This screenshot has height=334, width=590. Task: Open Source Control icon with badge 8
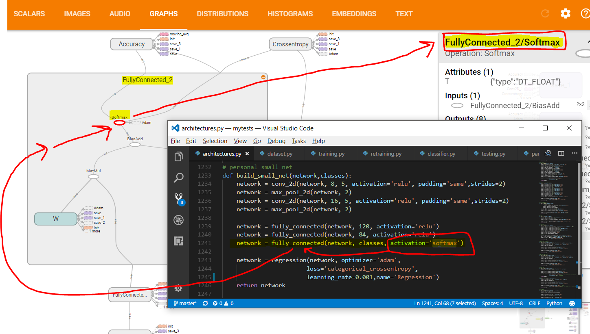coord(179,199)
